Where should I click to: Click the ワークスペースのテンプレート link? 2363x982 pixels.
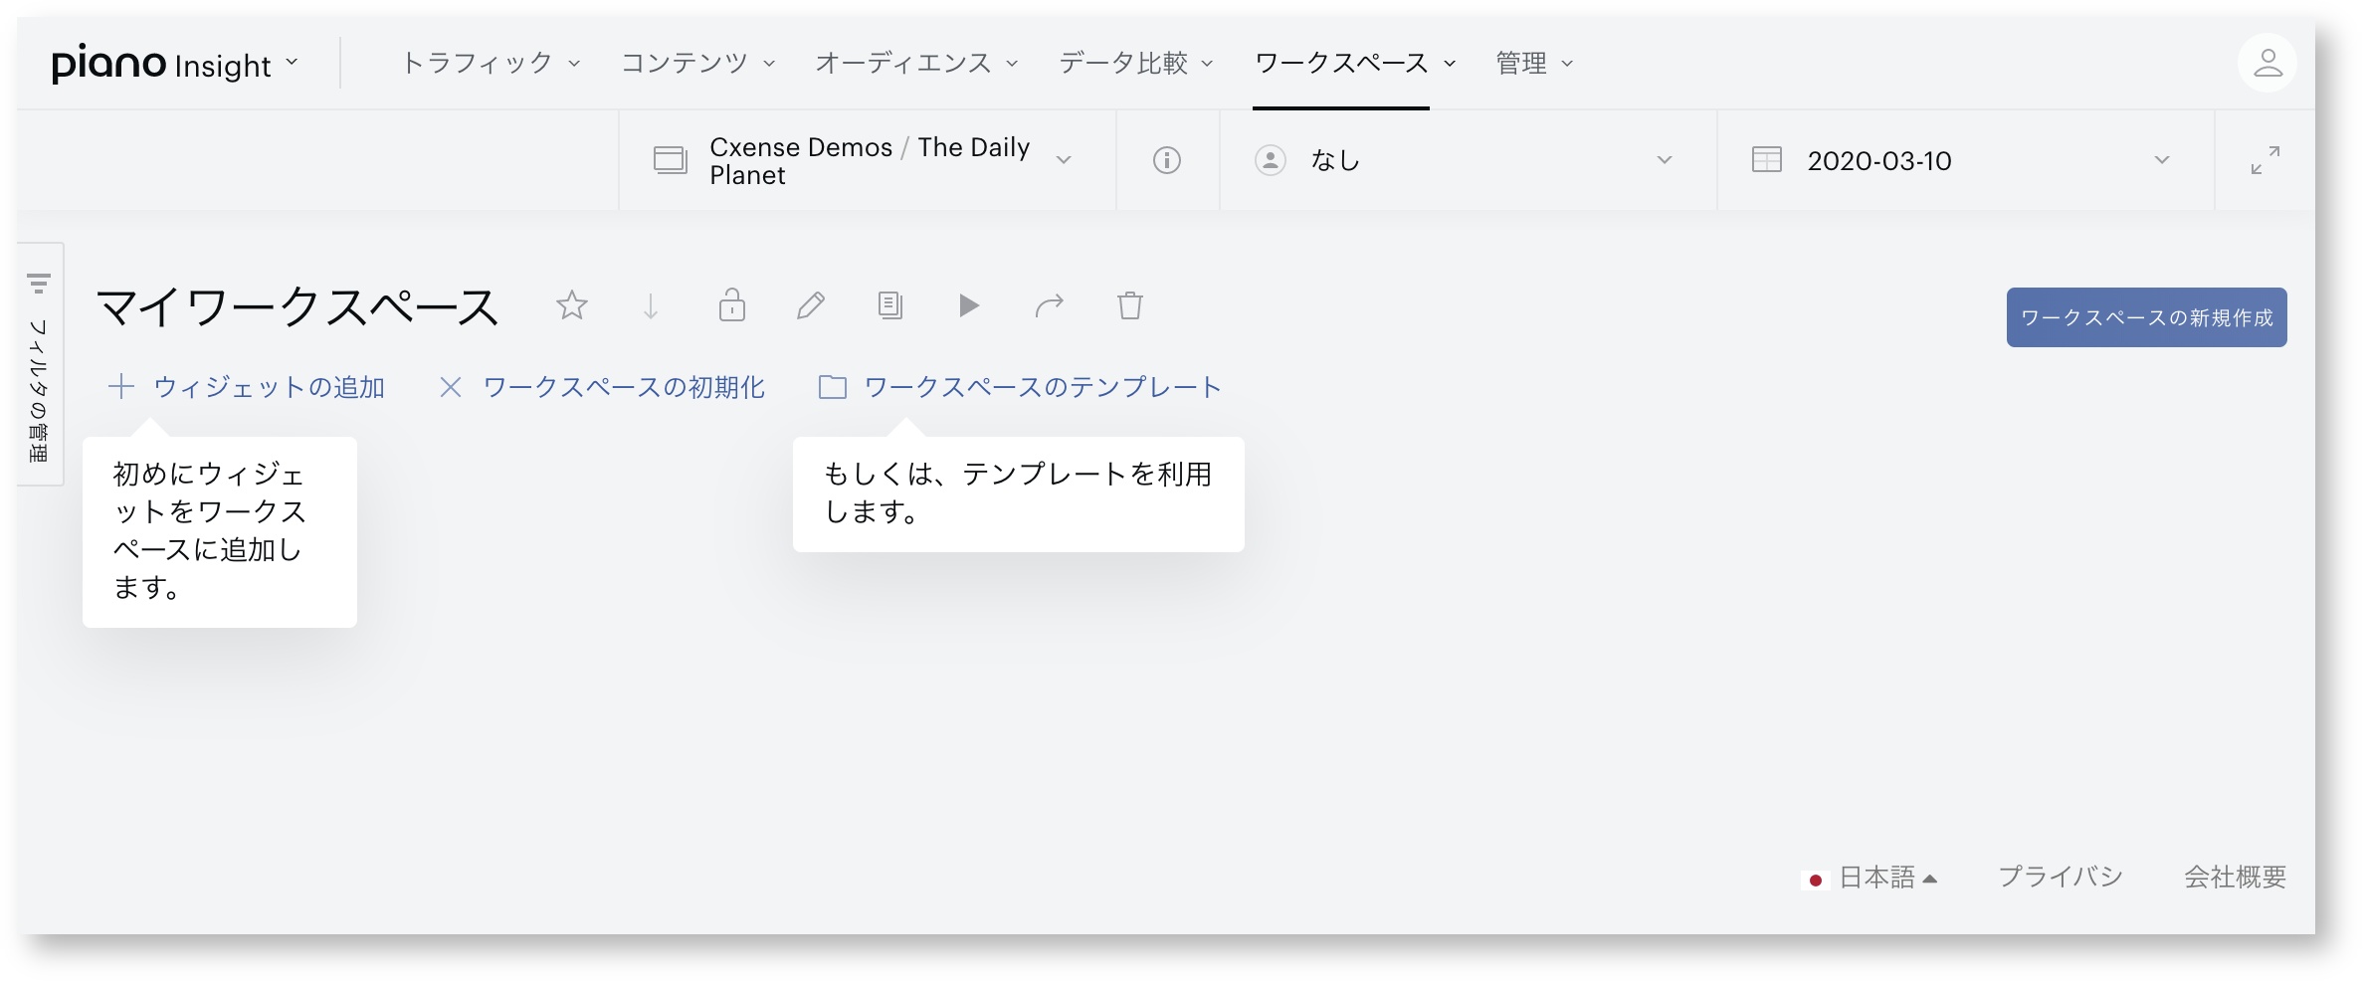click(x=1042, y=387)
